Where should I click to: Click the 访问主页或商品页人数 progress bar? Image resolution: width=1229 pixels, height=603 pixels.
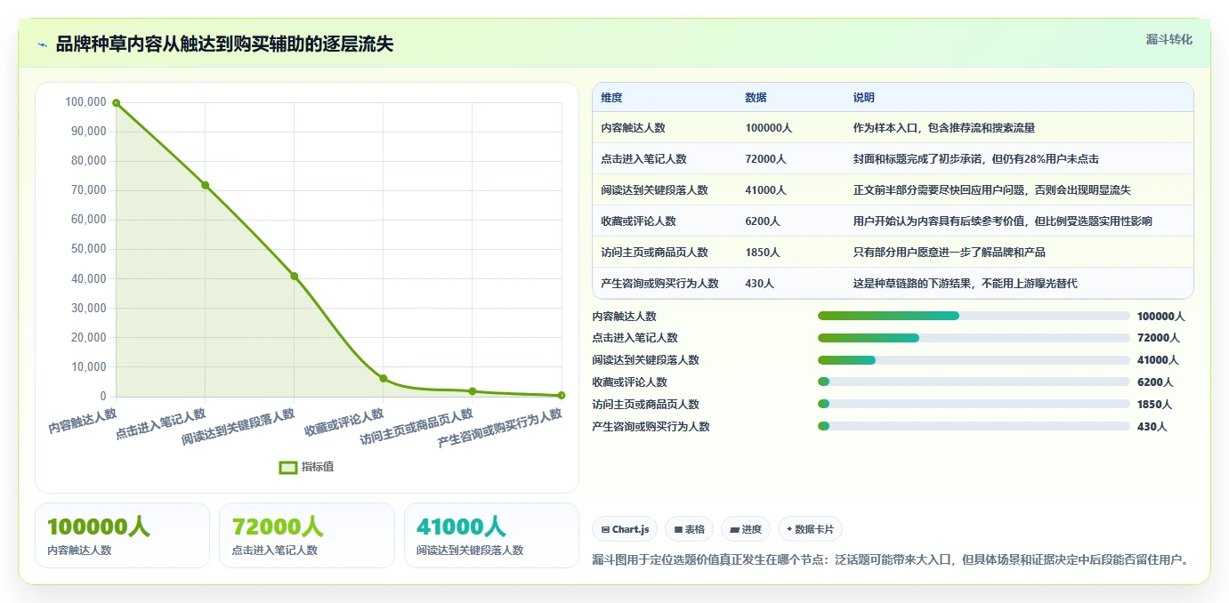point(974,404)
